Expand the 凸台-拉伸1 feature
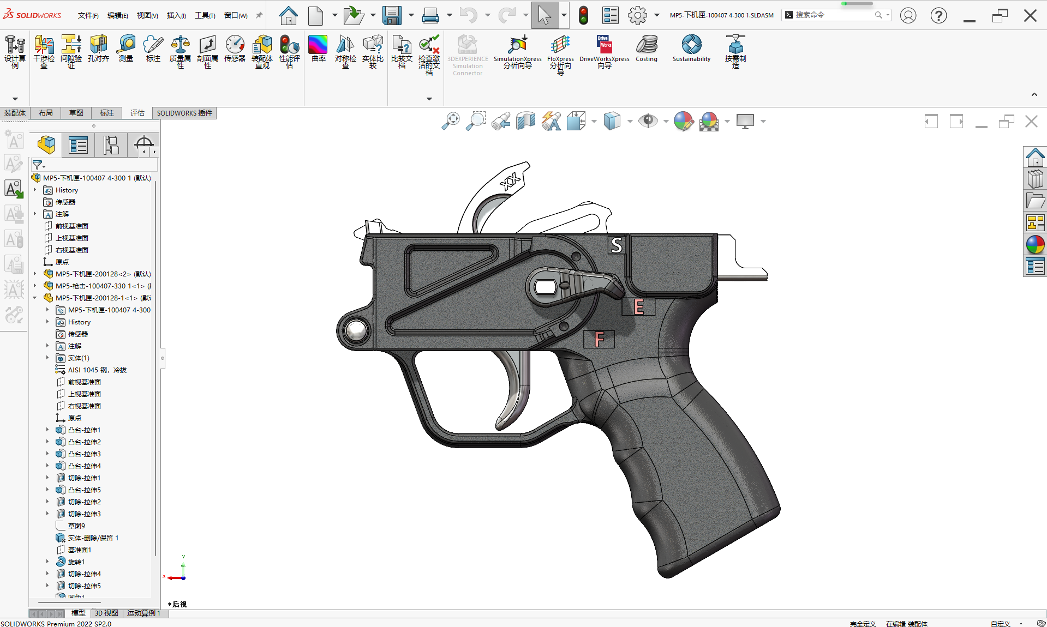1047x627 pixels. click(x=47, y=430)
